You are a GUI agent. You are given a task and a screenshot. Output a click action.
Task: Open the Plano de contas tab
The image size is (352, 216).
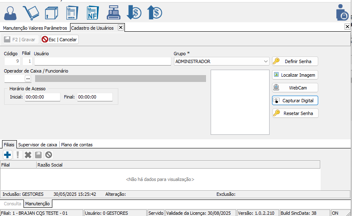pyautogui.click(x=77, y=145)
